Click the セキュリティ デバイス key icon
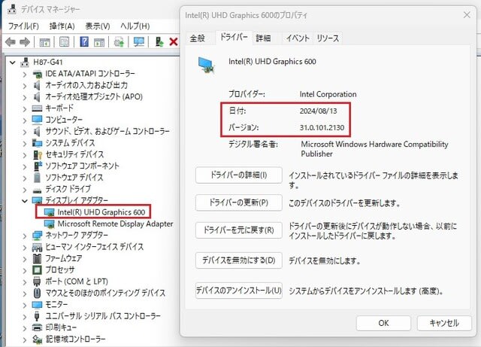Viewport: 481px width, 347px height. coord(37,154)
